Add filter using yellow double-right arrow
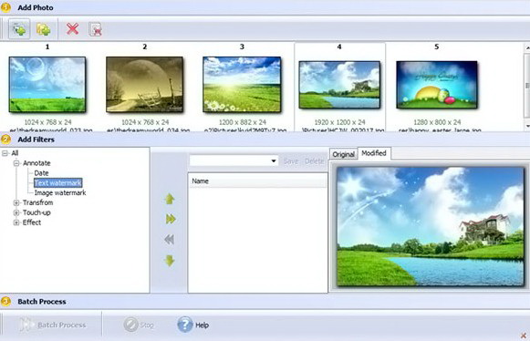The width and height of the screenshot is (530, 341). [171, 220]
